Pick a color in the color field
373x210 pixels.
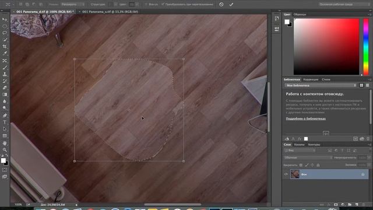[x=326, y=47]
